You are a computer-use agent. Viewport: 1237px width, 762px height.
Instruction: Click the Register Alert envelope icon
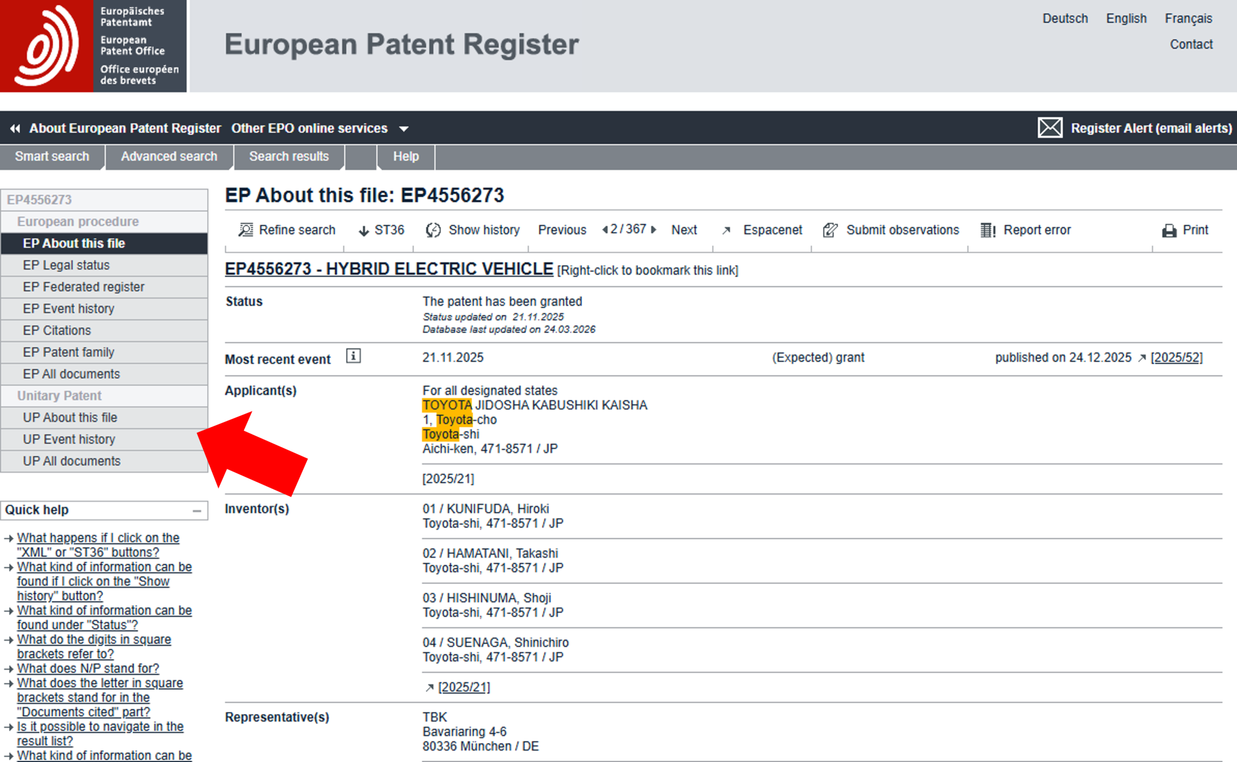click(1050, 128)
